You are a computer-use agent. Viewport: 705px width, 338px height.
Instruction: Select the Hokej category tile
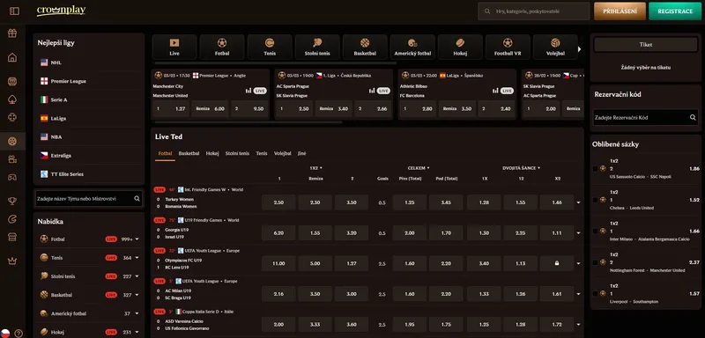coord(460,48)
